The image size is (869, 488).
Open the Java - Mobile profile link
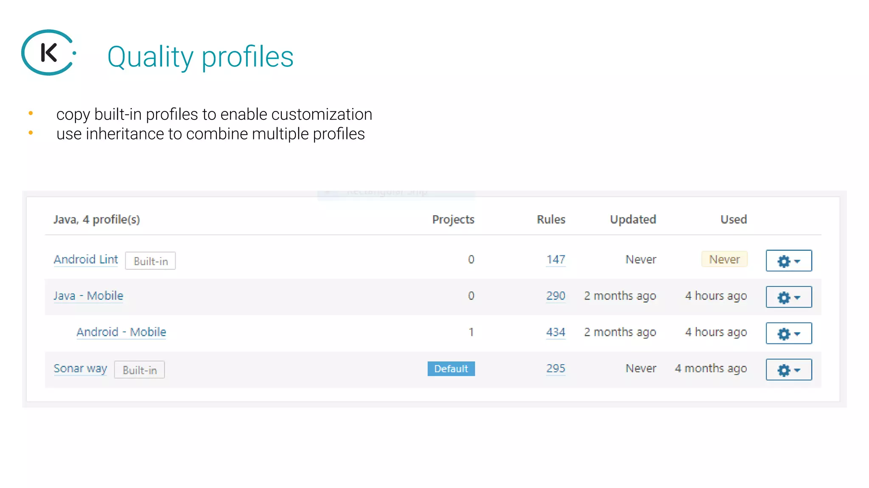pyautogui.click(x=88, y=296)
